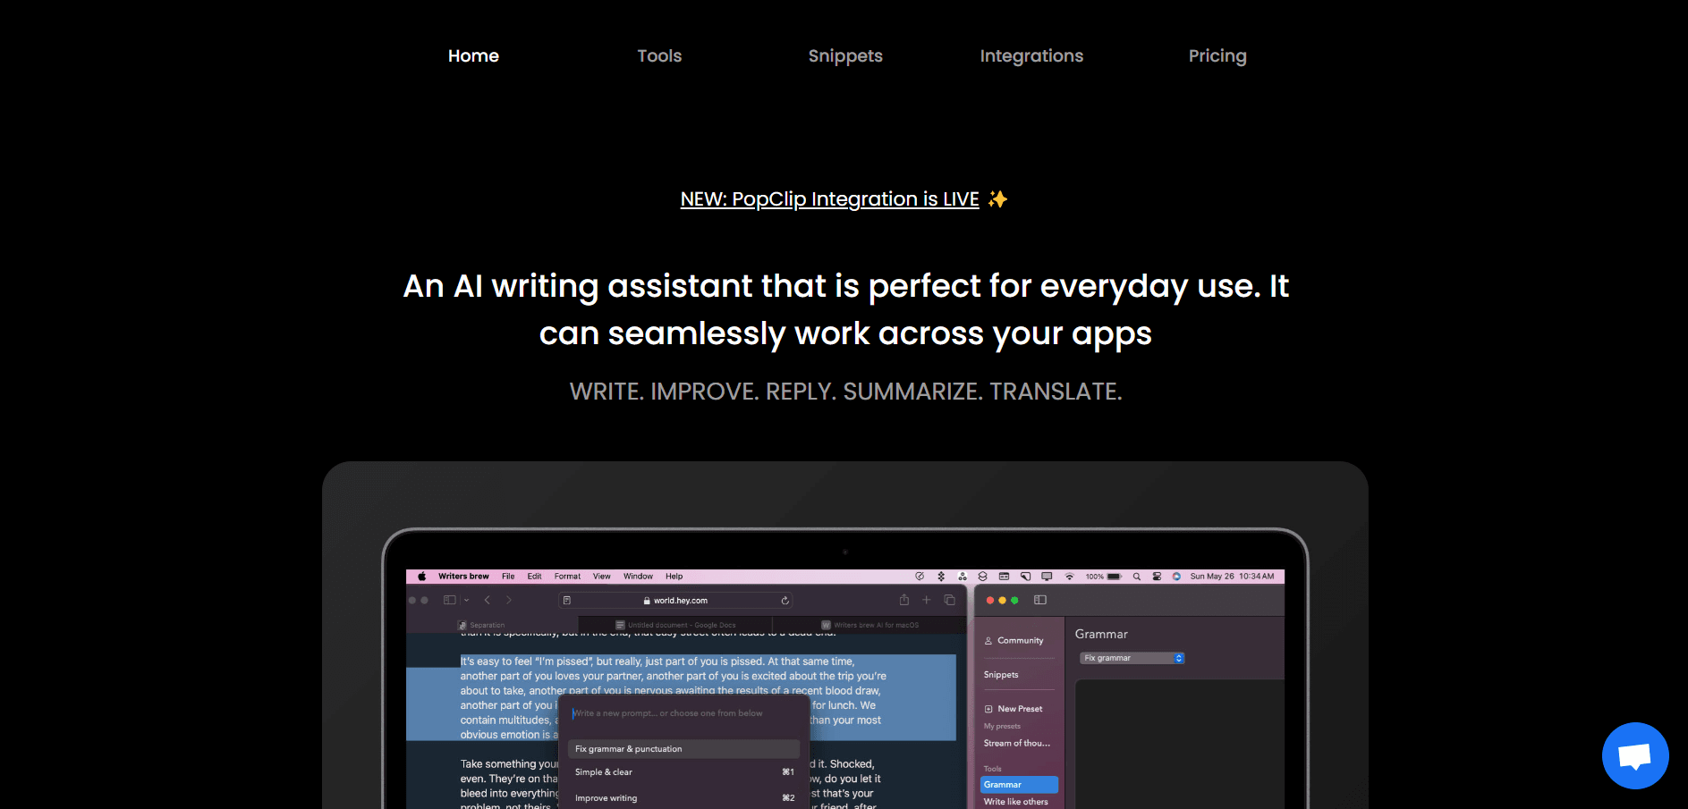Click the Safari back arrow
Screen dimensions: 1688x809
[488, 600]
